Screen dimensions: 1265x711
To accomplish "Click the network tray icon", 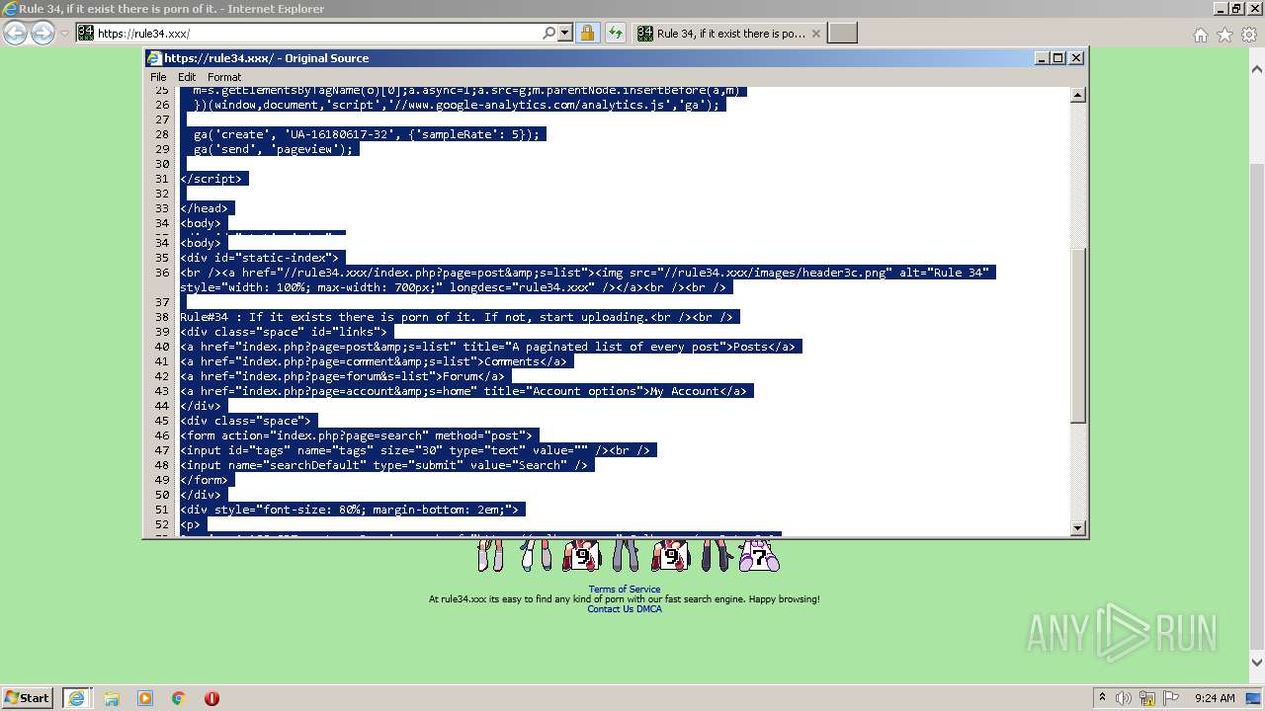I will coord(1147,698).
